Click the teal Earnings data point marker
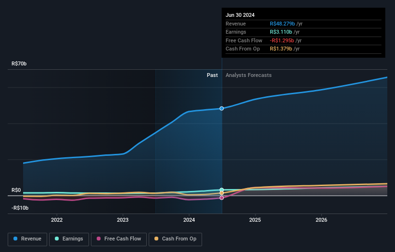The image size is (395, 252). tap(221, 190)
